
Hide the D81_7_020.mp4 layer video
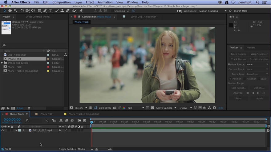(x=2, y=130)
